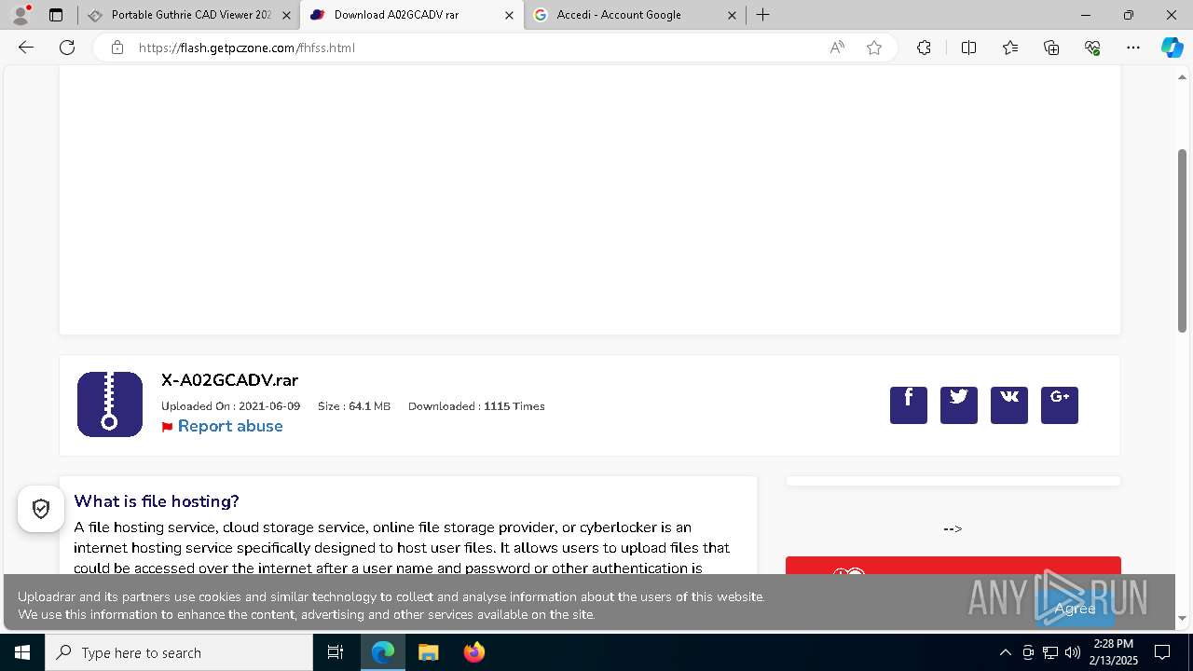Open Microsoft Edge from the taskbar
This screenshot has height=671, width=1193.
383,652
